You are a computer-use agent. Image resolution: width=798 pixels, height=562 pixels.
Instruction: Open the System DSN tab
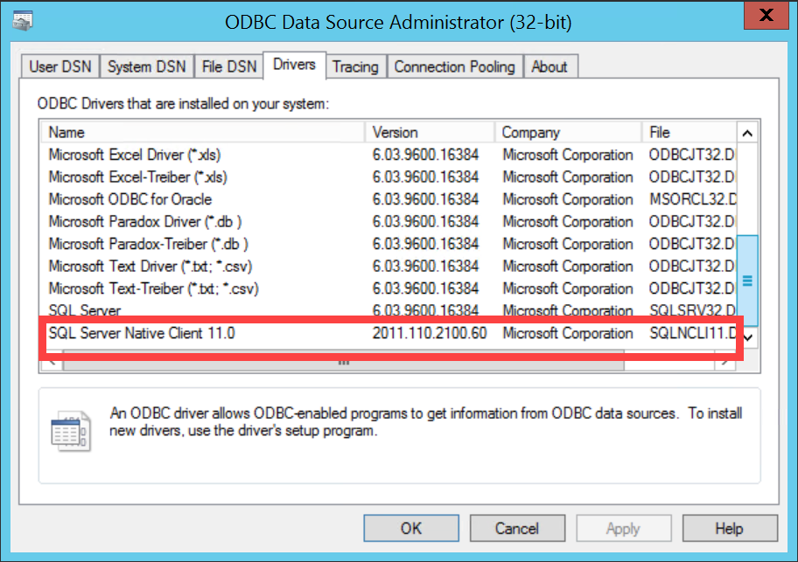pos(147,66)
